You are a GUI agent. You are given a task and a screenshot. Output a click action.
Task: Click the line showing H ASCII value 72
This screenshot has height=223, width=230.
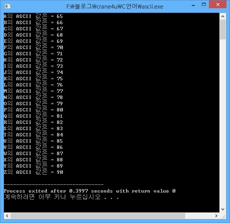(34, 60)
